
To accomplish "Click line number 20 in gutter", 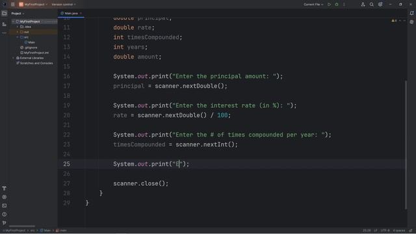I will [66, 115].
